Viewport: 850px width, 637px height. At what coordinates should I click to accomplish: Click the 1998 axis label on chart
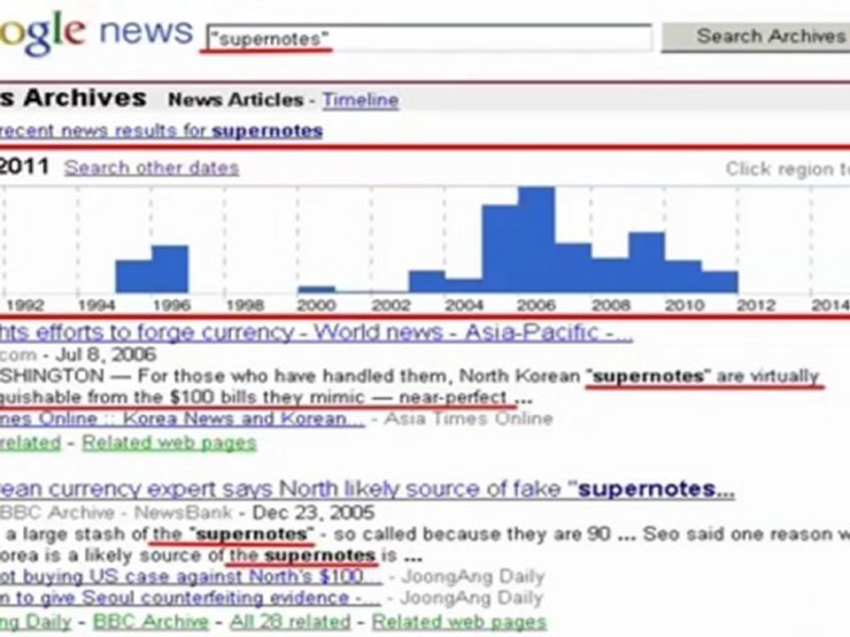(245, 305)
